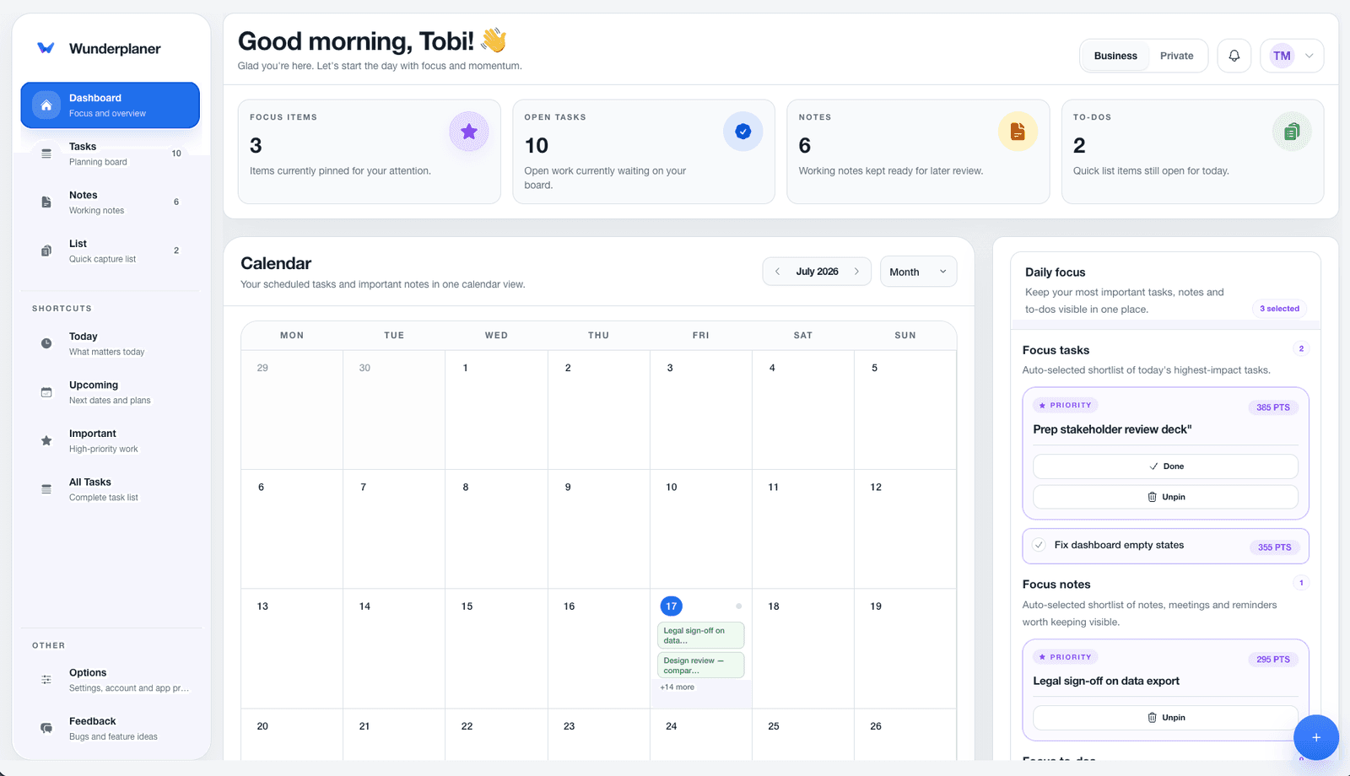Click the Feedback chat bubble icon
Screen dimensions: 1350x776
(46, 728)
